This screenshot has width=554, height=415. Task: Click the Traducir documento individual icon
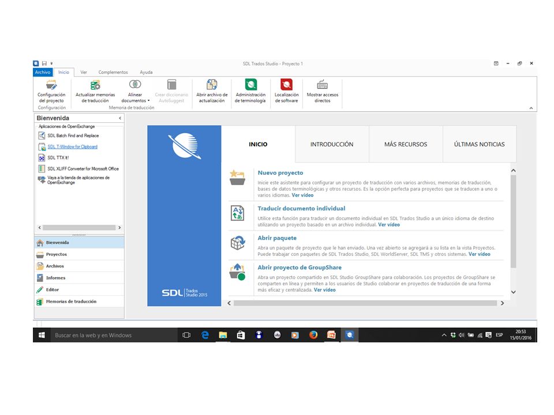click(x=237, y=213)
